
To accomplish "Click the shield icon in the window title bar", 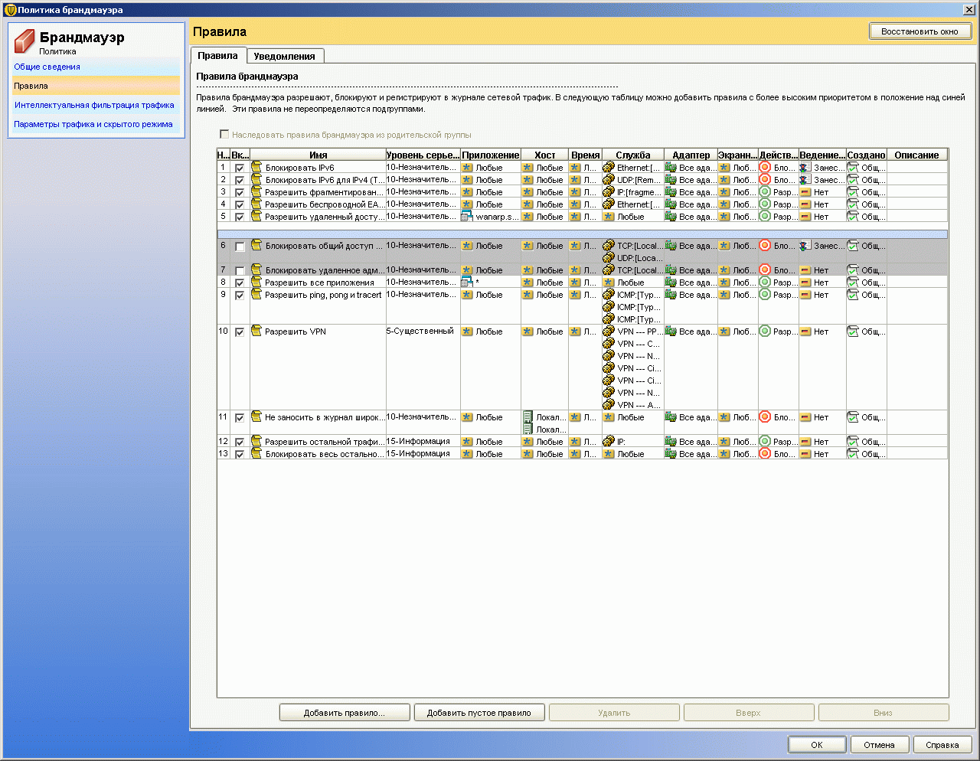I will click(10, 10).
